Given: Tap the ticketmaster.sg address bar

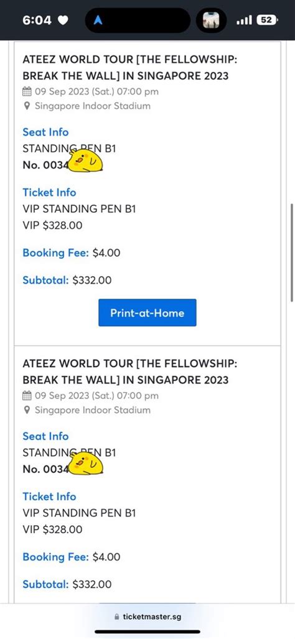Looking at the screenshot, I should (147, 617).
